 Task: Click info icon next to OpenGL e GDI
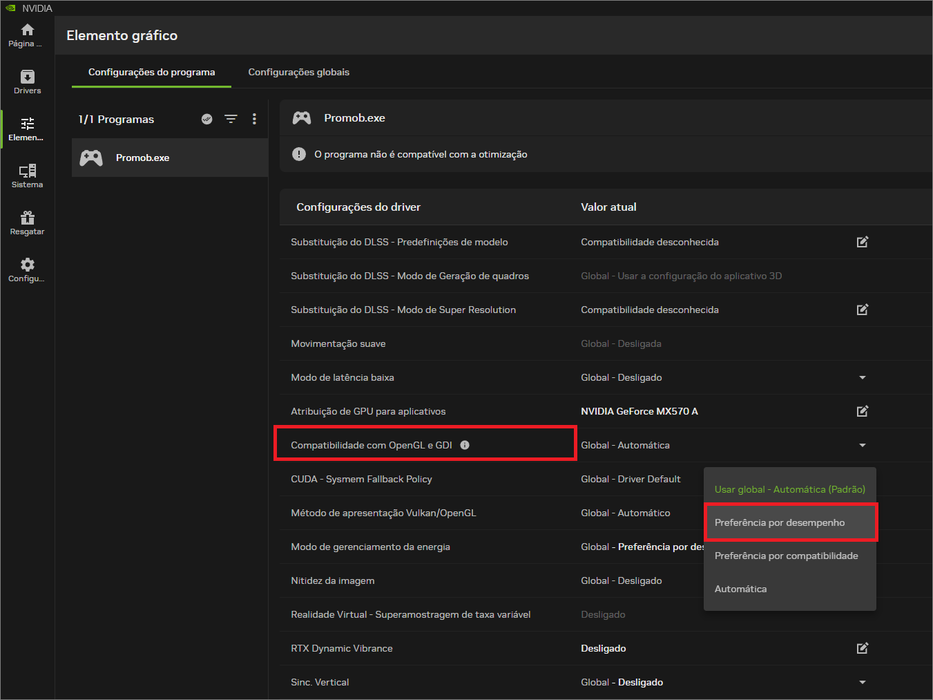tap(465, 445)
